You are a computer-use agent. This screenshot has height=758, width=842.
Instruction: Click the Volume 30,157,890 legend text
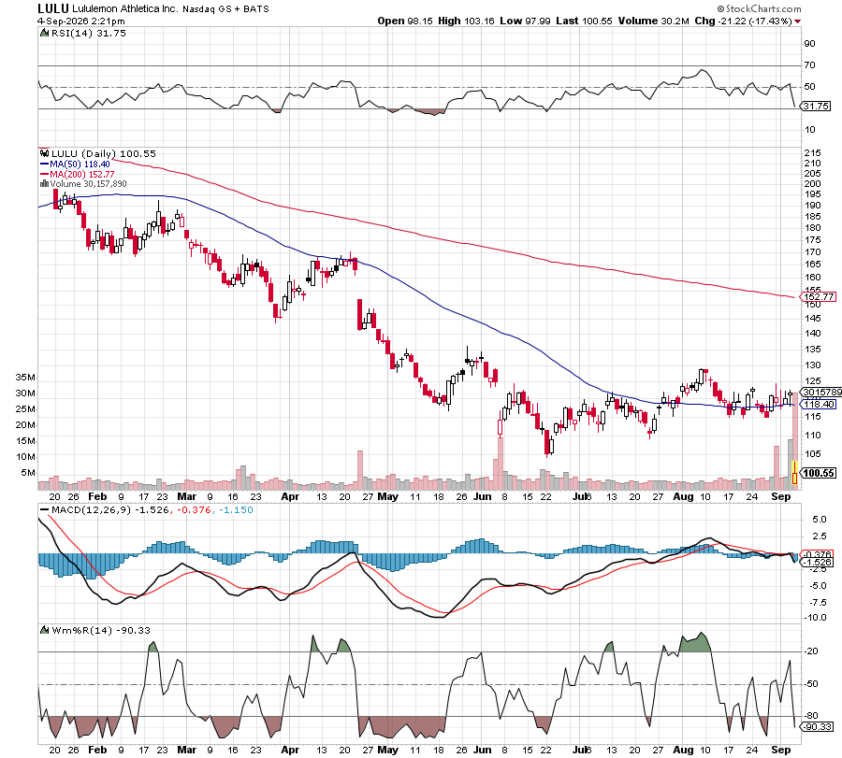[x=89, y=184]
